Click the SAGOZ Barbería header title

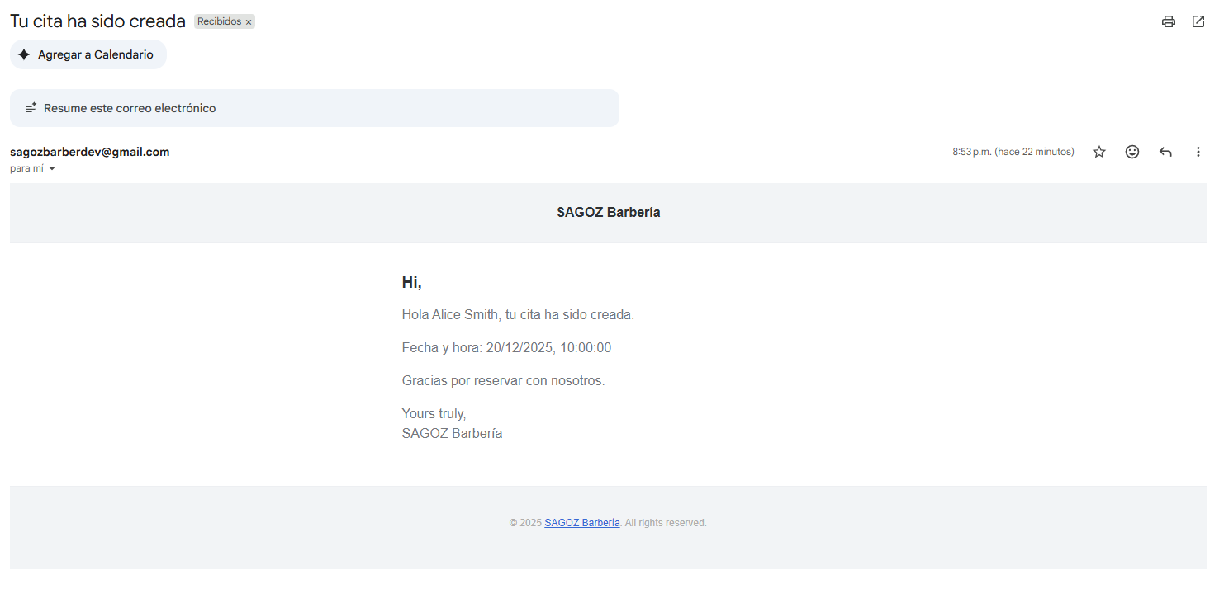click(608, 213)
